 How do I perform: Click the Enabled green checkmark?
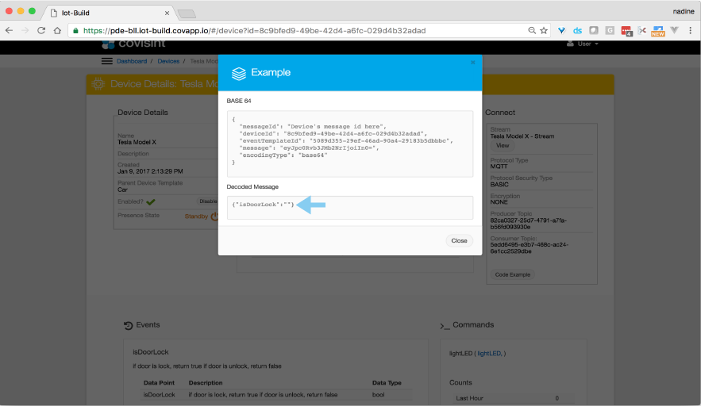pos(151,201)
